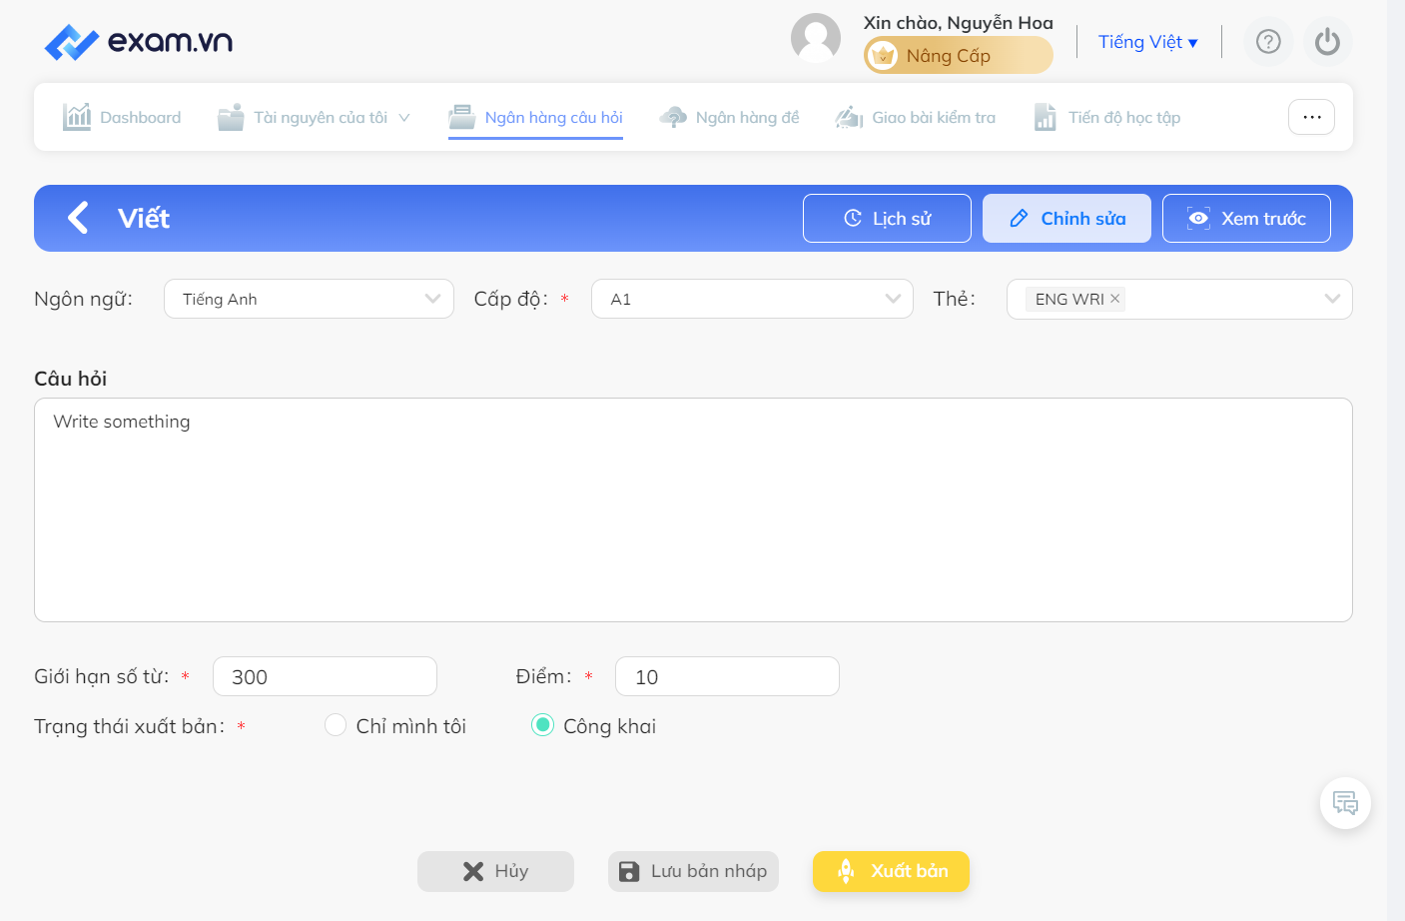Click the exam.vn logo
The width and height of the screenshot is (1405, 921).
tap(139, 42)
